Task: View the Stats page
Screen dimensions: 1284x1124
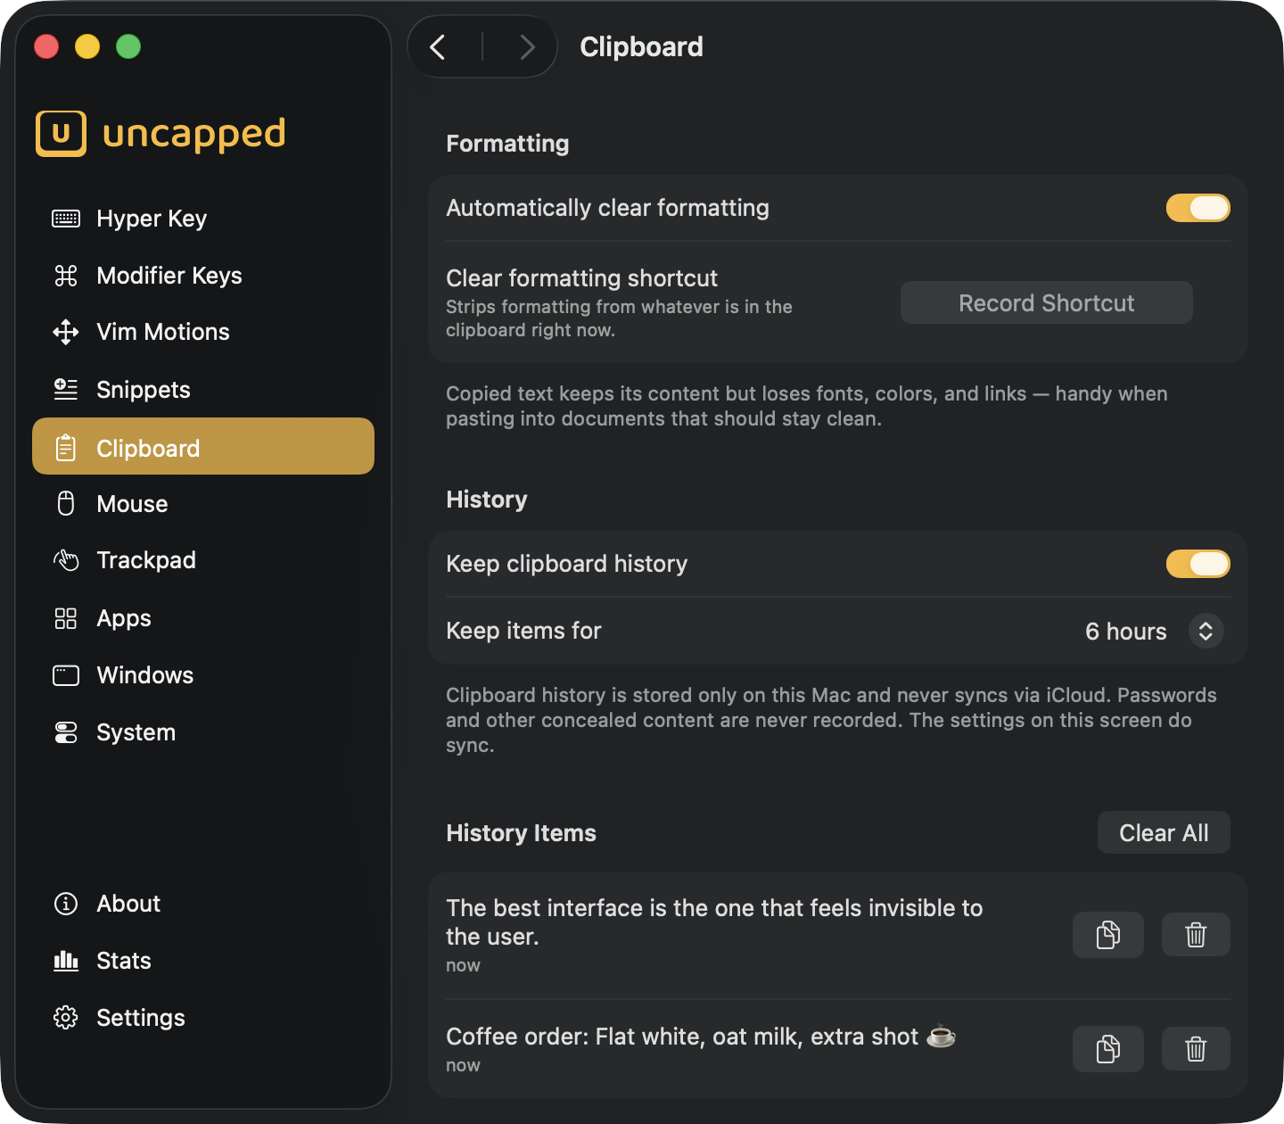Action: [203, 961]
